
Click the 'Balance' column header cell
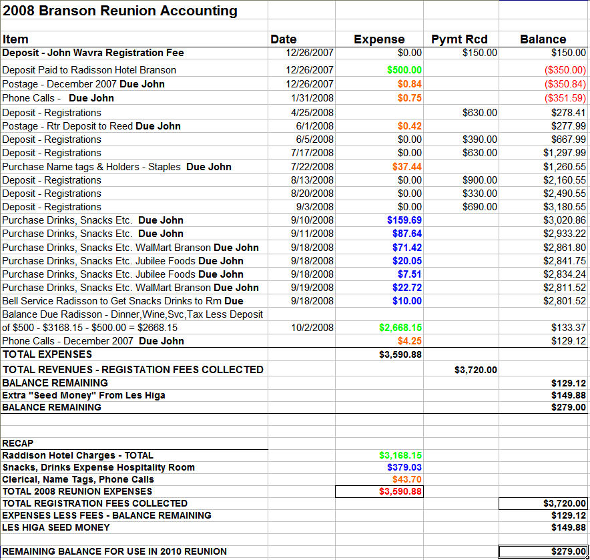[543, 39]
